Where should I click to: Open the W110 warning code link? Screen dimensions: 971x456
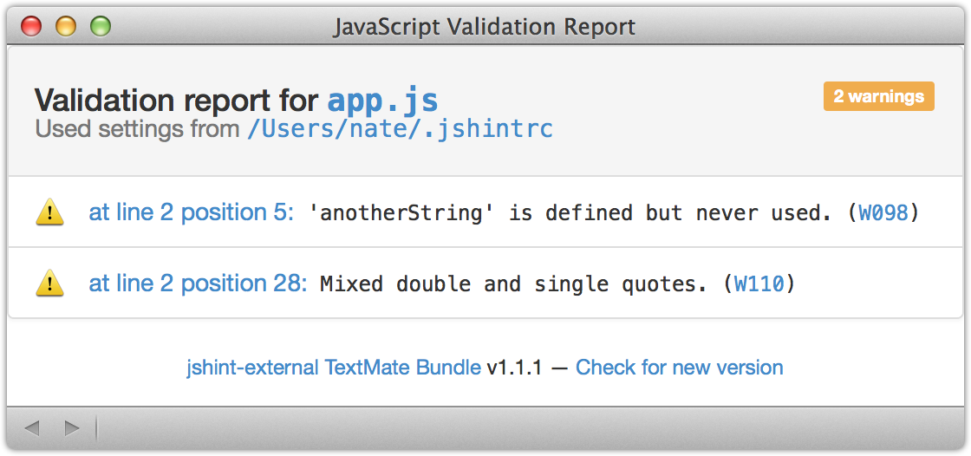point(759,283)
